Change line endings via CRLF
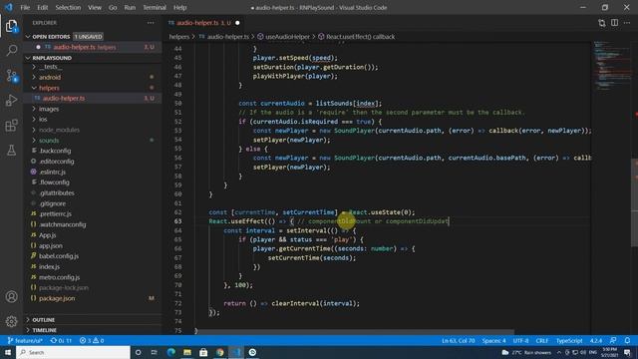This screenshot has width=638, height=359. pos(542,341)
